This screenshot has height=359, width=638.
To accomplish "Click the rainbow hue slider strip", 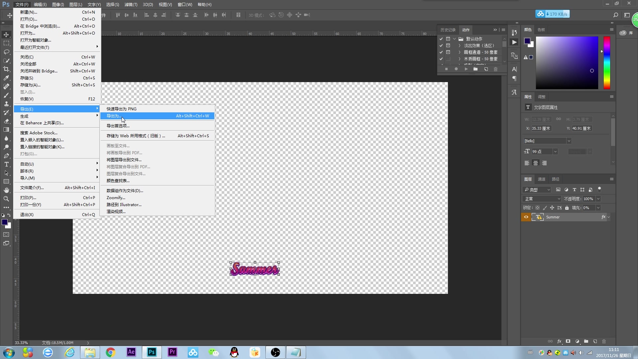I will click(x=607, y=62).
